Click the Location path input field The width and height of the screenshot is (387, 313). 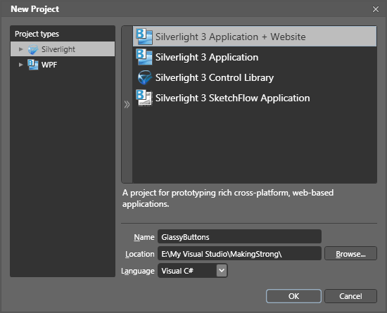click(x=239, y=253)
